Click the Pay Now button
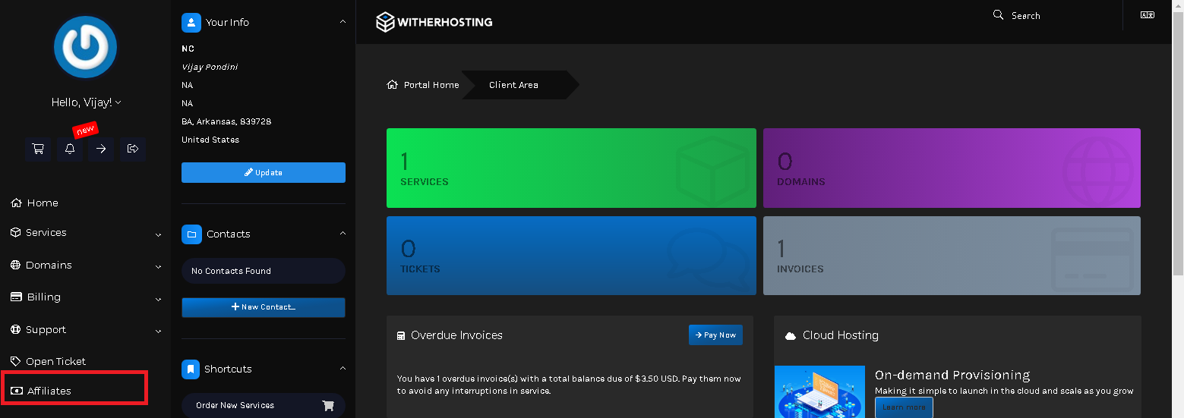The image size is (1184, 418). point(715,335)
